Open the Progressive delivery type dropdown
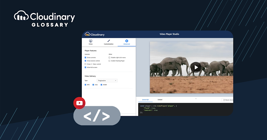The height and width of the screenshot is (140, 267). click(107, 81)
